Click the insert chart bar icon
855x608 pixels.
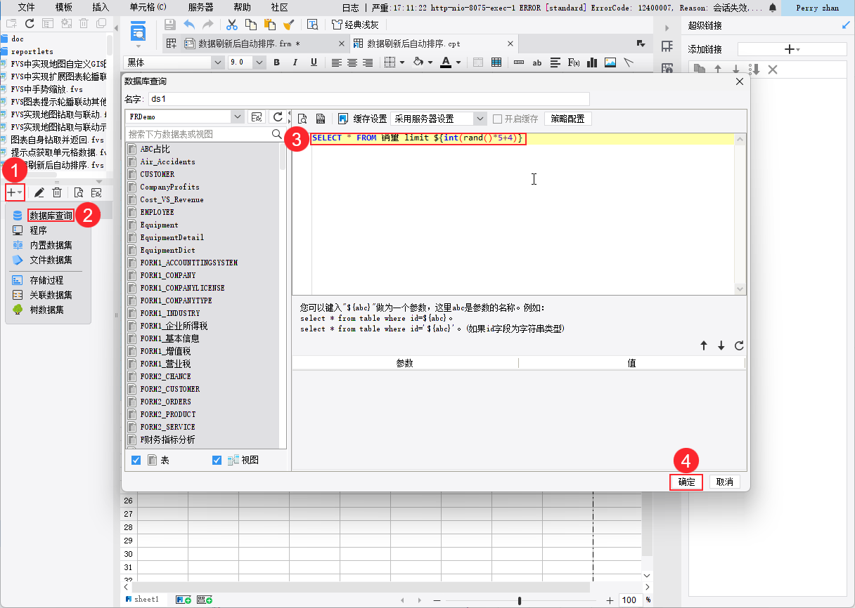point(591,62)
